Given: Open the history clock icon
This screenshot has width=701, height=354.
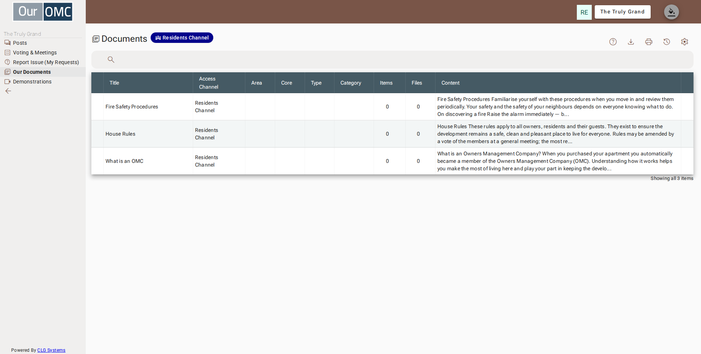Looking at the screenshot, I should point(667,42).
